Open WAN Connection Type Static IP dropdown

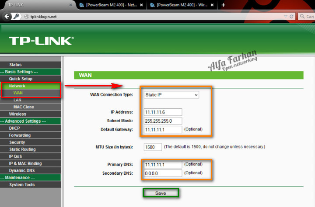point(171,95)
